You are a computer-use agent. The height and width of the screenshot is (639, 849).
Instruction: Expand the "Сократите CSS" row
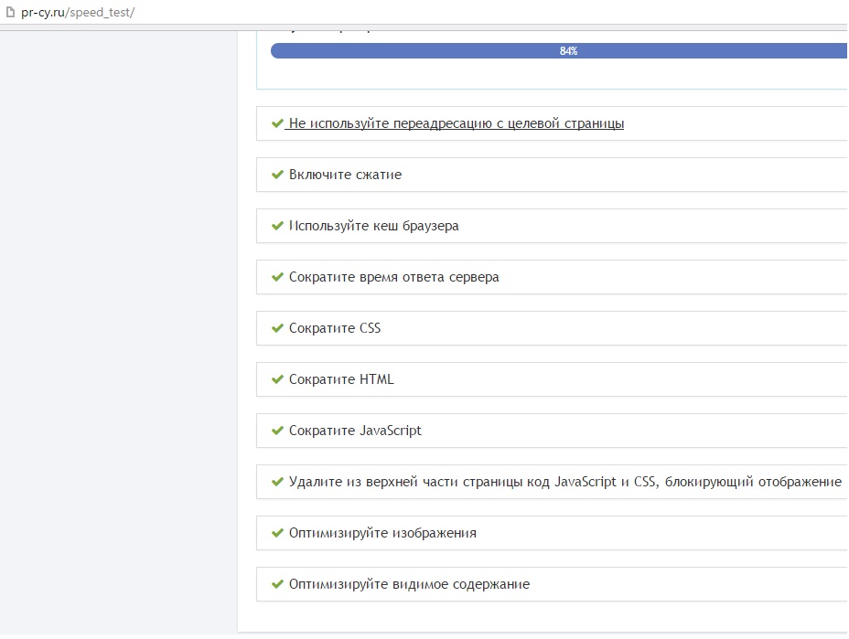click(552, 328)
